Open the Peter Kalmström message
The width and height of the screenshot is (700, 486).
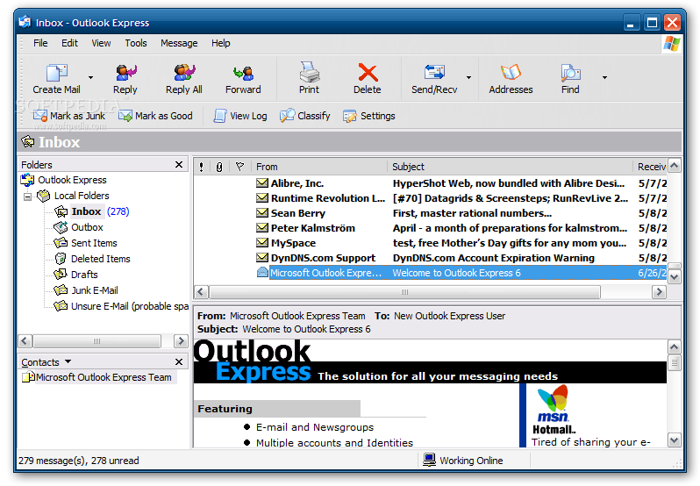pyautogui.click(x=430, y=228)
